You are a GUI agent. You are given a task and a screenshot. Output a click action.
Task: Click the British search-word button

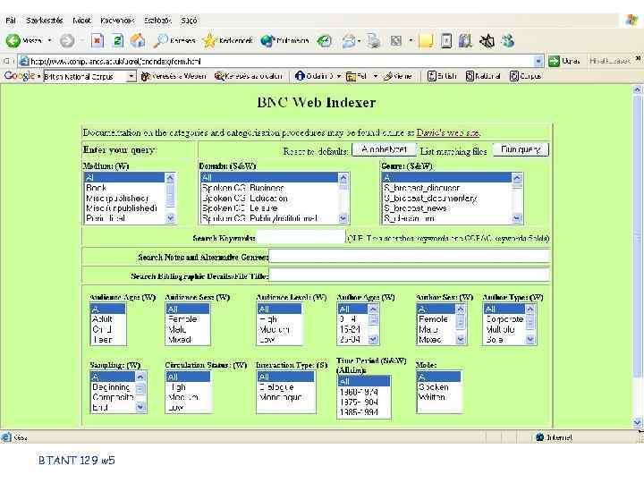[x=442, y=76]
